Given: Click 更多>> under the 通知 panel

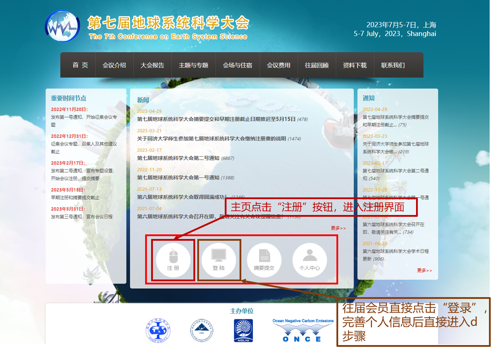Looking at the screenshot, I should click(424, 270).
